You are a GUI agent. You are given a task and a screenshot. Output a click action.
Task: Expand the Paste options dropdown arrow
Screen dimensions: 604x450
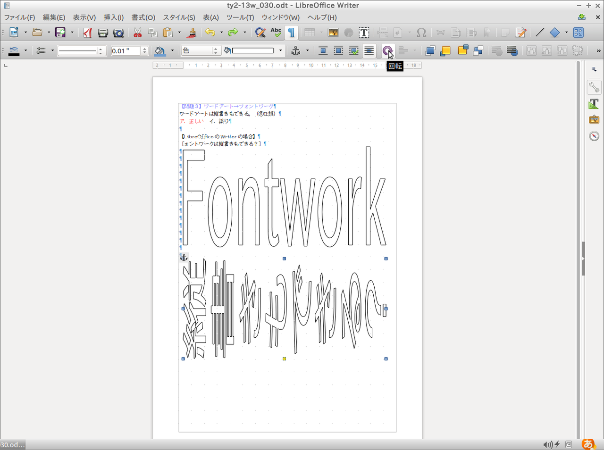[x=179, y=33]
